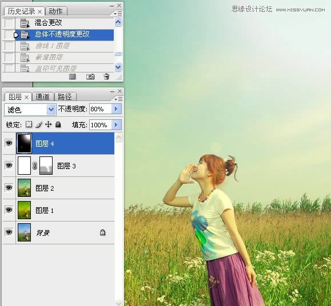The height and width of the screenshot is (306, 331).
Task: Create new snapshot with camera icon
Action: pyautogui.click(x=90, y=76)
